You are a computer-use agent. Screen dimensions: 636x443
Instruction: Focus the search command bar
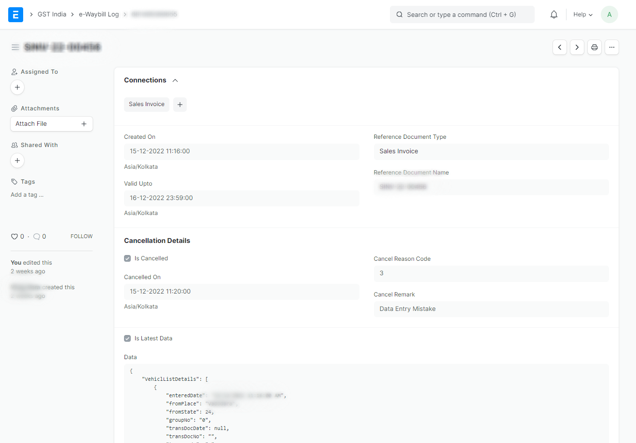pos(462,14)
